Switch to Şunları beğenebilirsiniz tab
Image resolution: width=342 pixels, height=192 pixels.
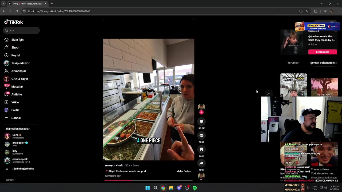324,63
